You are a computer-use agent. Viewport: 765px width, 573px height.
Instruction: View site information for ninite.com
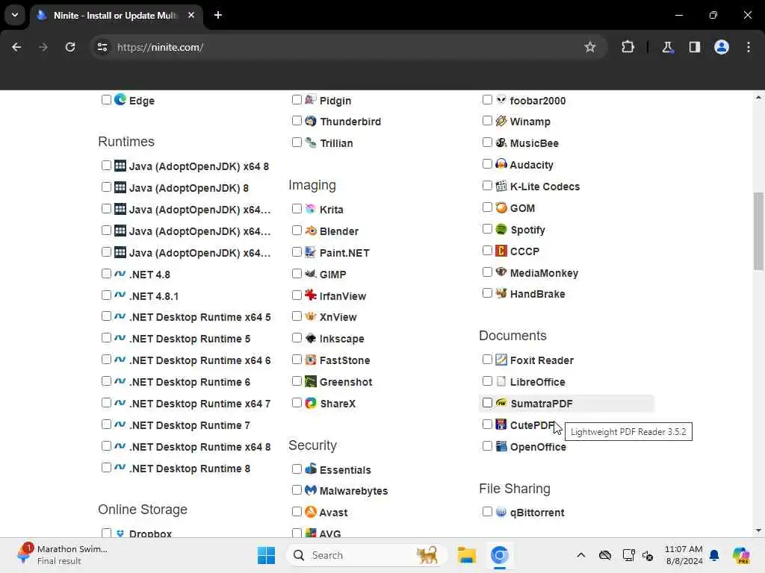[102, 47]
